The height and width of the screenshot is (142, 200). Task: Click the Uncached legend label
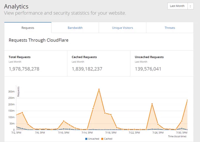click(94, 139)
